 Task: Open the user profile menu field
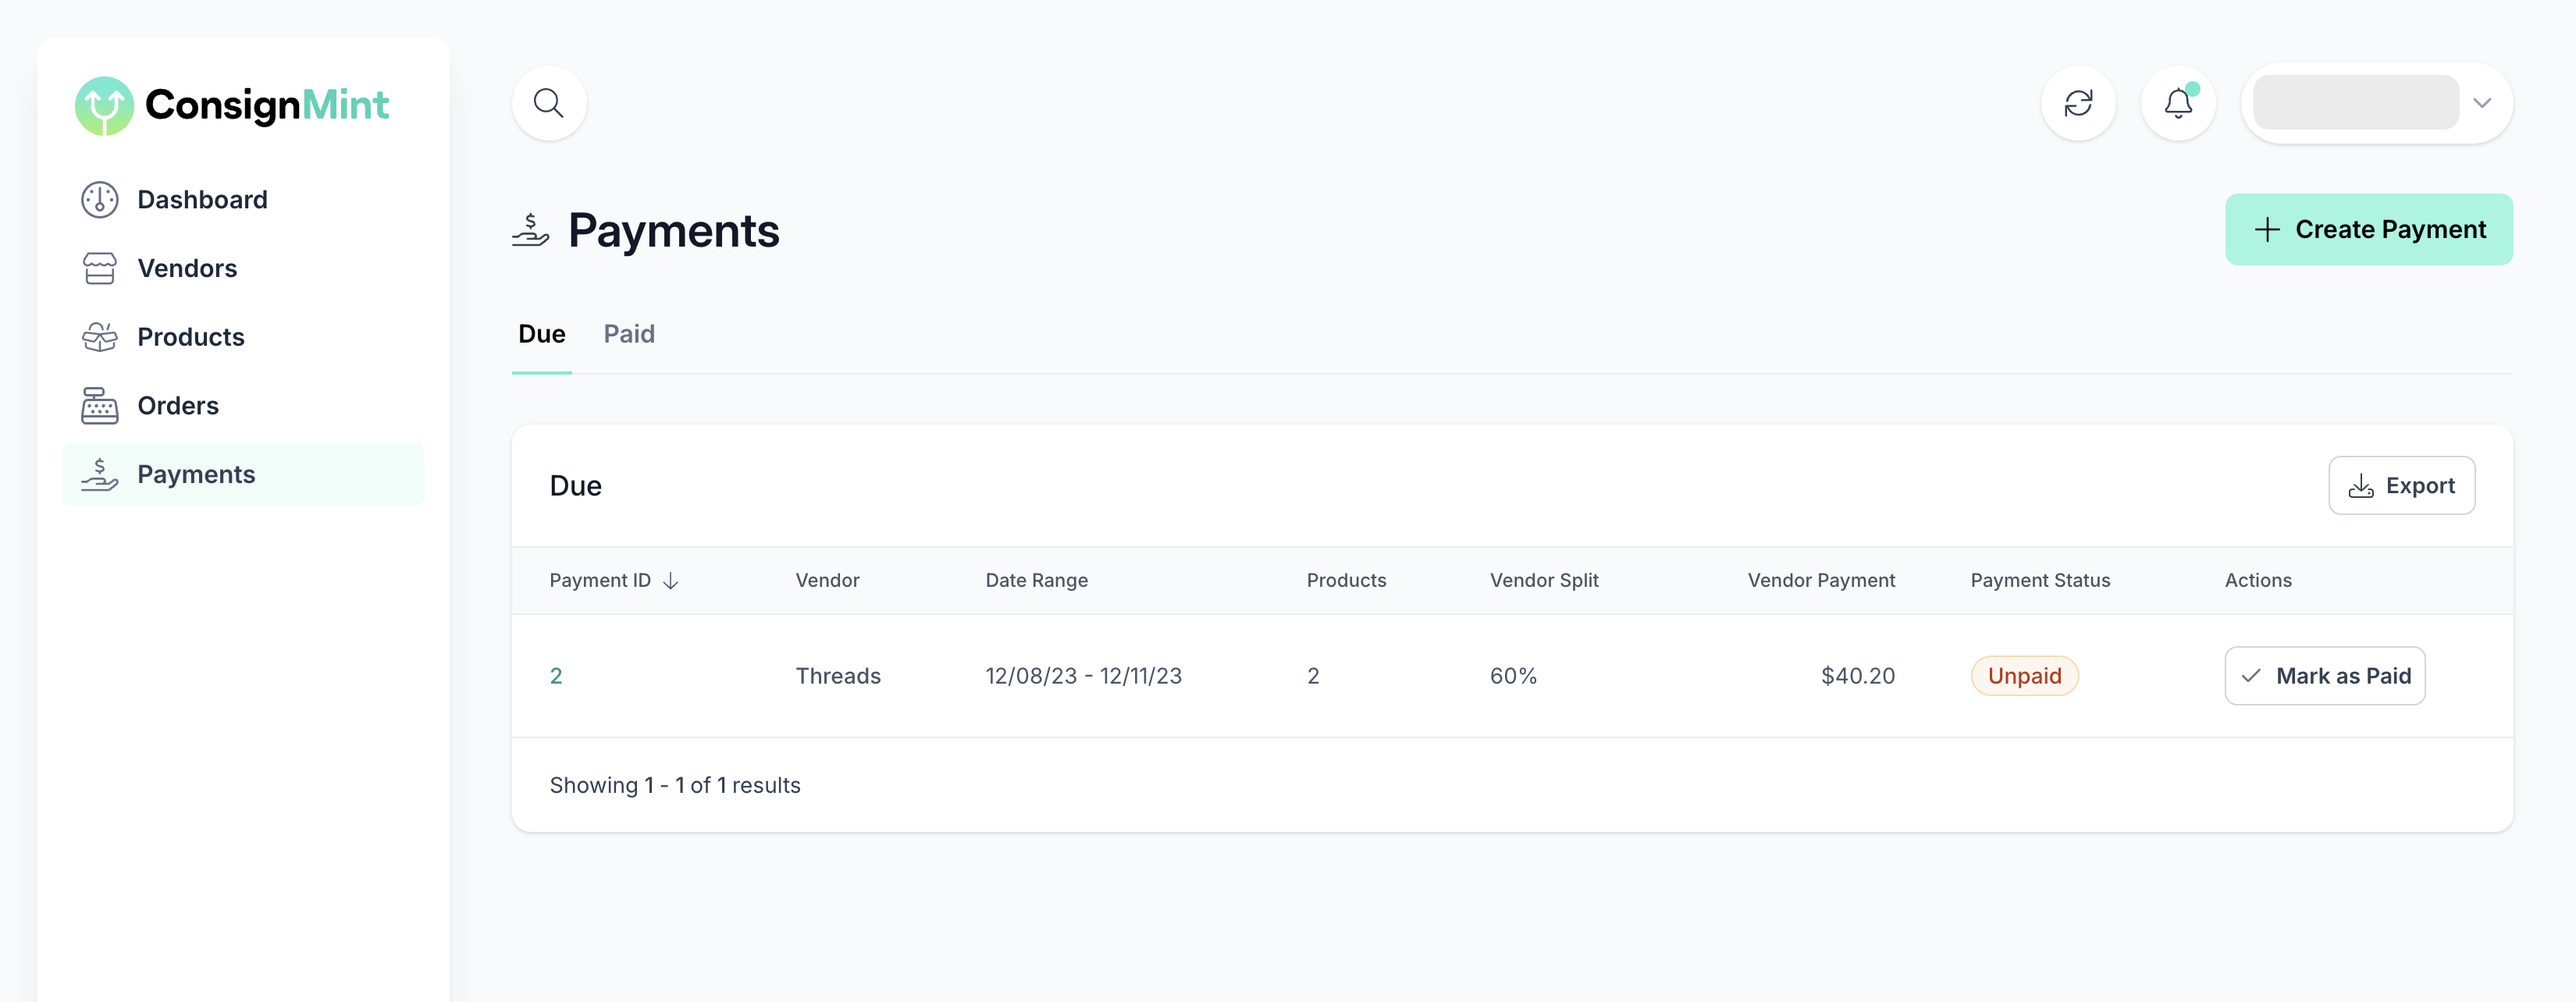[x=2355, y=103]
